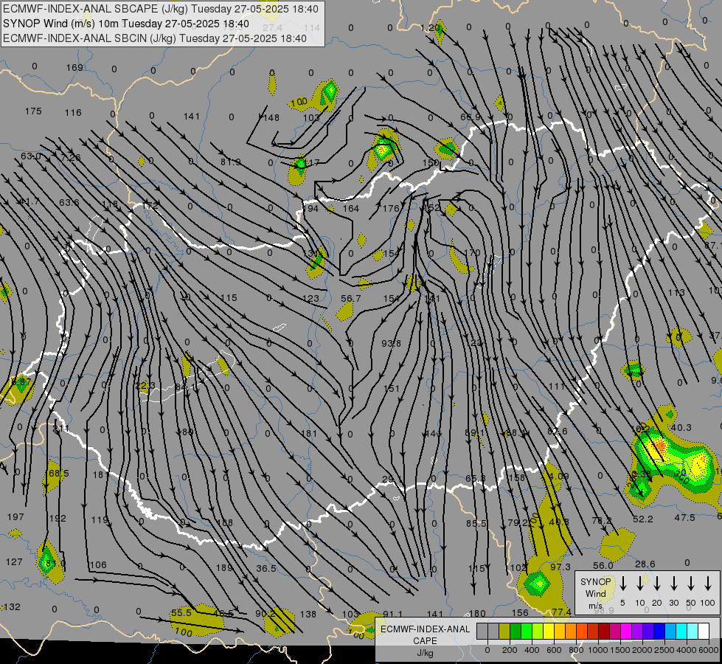The height and width of the screenshot is (664, 722).
Task: Pick the dark red CAPE legend swatch
Action: pos(604,632)
